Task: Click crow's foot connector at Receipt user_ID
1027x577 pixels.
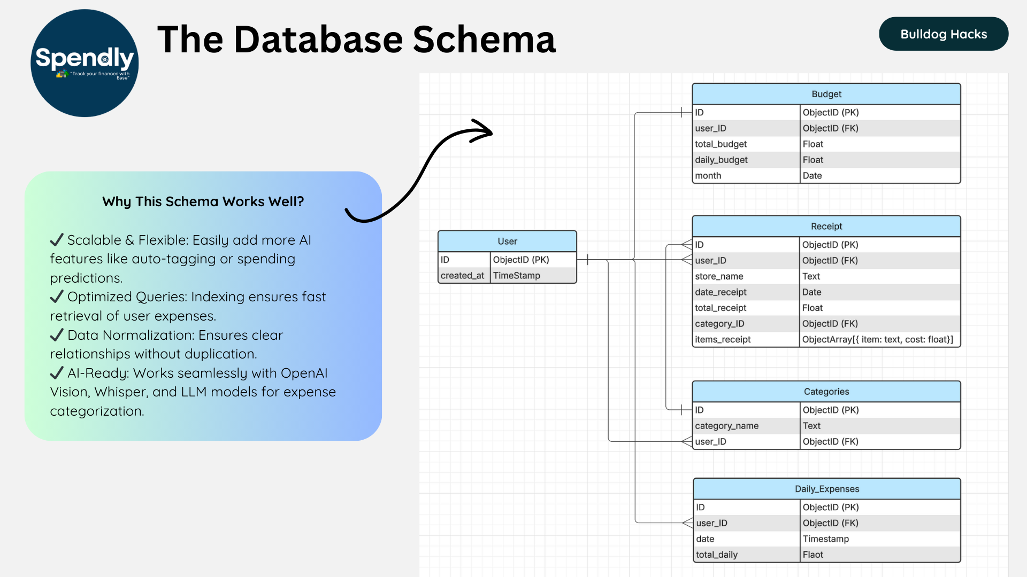Action: pyautogui.click(x=687, y=260)
